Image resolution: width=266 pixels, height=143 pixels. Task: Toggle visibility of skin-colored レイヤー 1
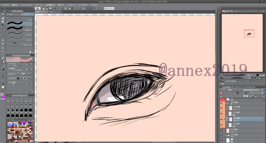point(221,131)
